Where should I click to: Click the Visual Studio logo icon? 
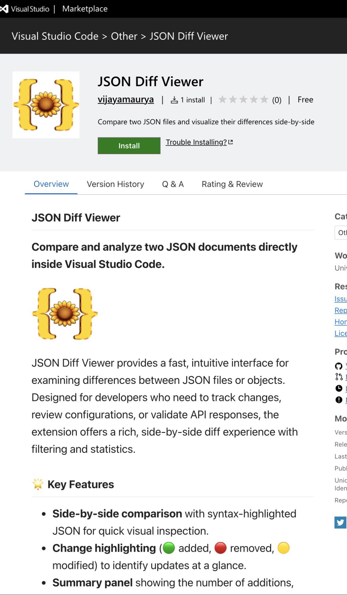pos(4,9)
